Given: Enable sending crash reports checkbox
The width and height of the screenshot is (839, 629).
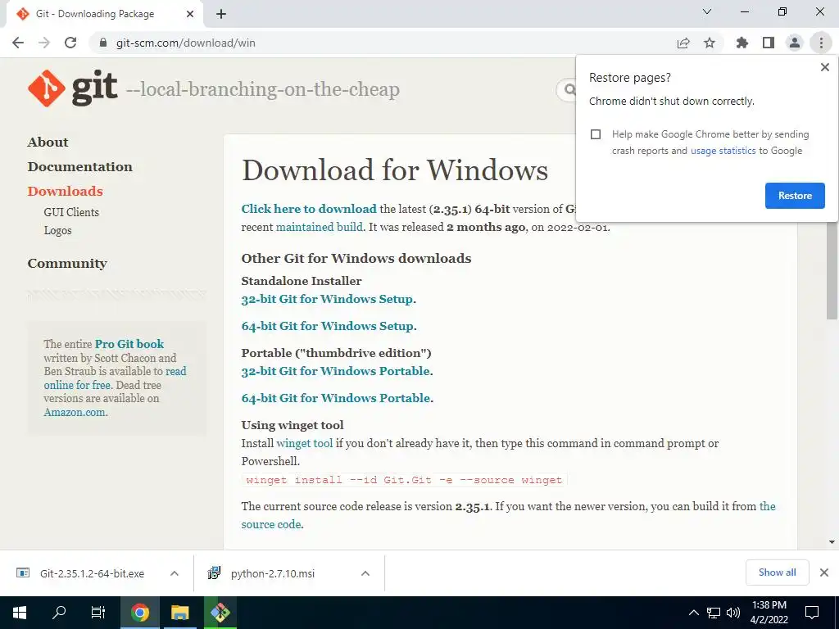Looking at the screenshot, I should tap(596, 134).
